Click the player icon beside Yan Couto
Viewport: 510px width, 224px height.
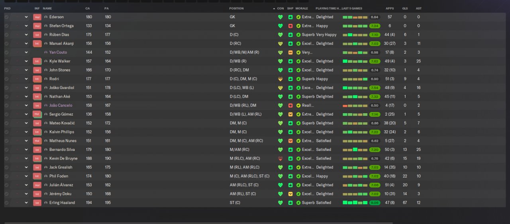[x=46, y=52]
